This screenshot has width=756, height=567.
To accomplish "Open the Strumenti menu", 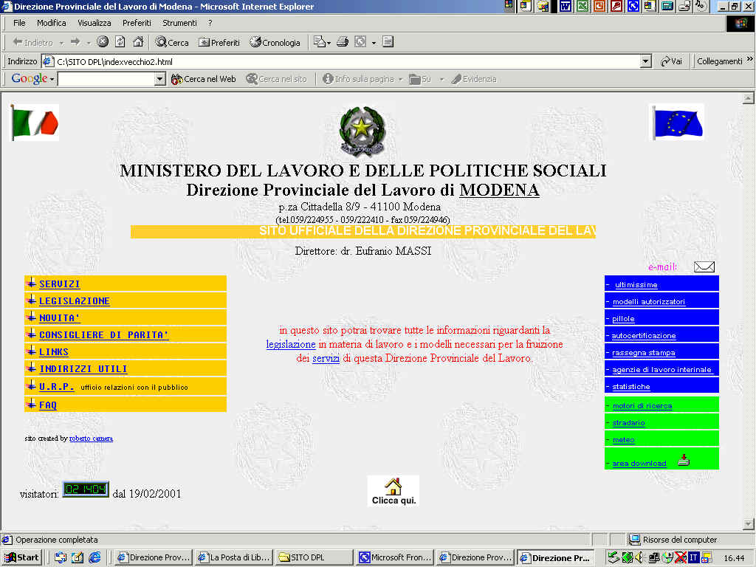I will pos(179,23).
